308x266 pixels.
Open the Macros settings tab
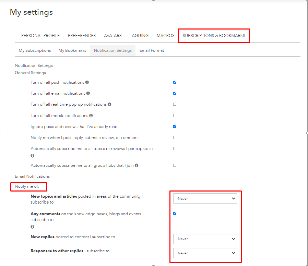(166, 36)
